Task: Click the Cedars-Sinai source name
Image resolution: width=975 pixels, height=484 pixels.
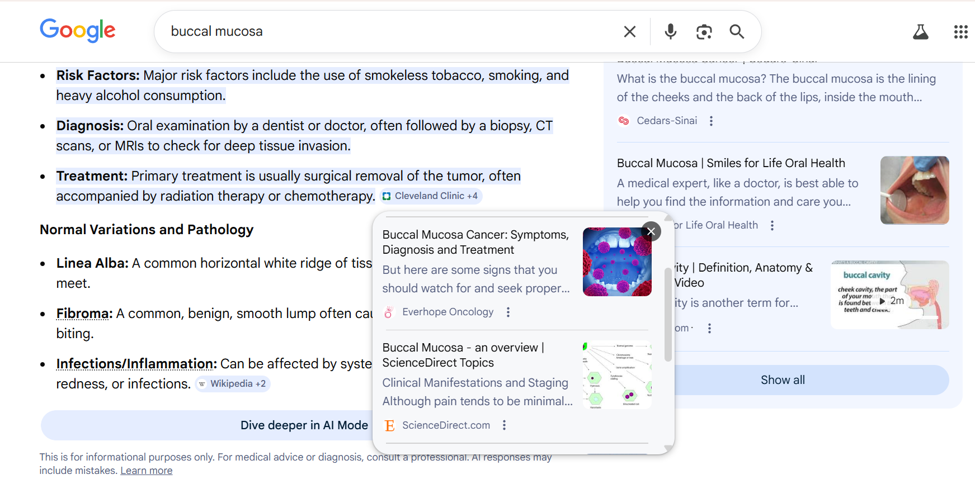Action: pos(667,121)
